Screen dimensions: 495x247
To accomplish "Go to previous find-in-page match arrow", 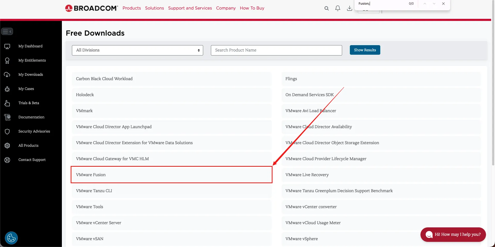I will point(425,4).
